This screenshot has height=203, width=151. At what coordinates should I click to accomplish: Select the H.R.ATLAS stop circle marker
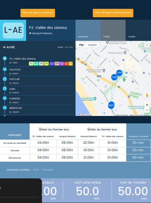[5, 69]
